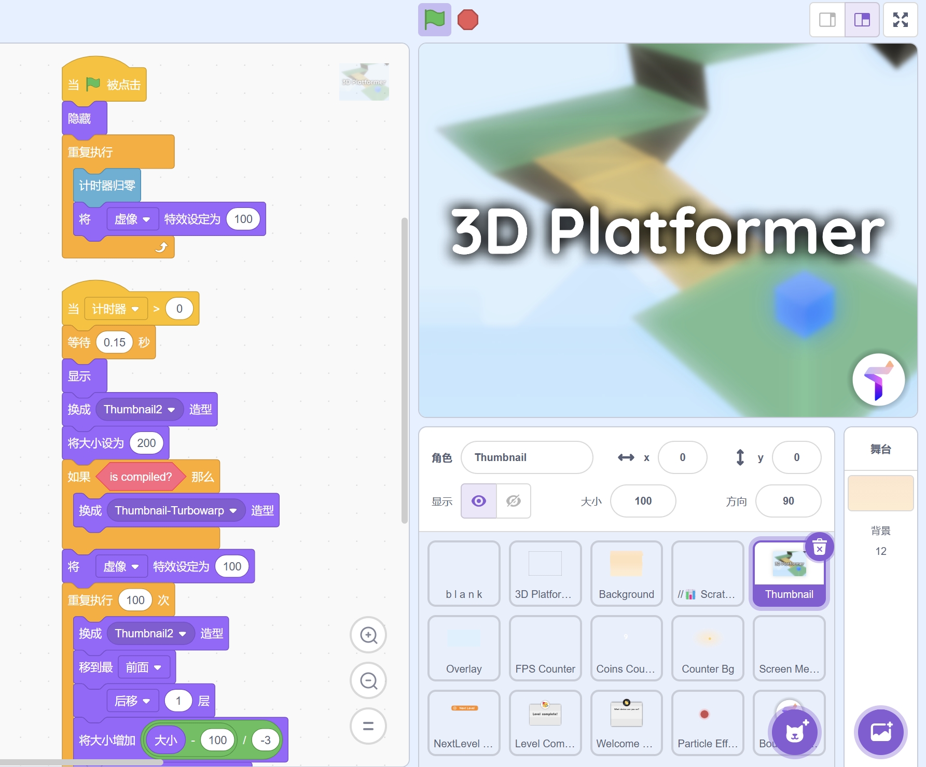Hide the sprite with crossed-eye toggle
The image size is (926, 767).
(514, 501)
